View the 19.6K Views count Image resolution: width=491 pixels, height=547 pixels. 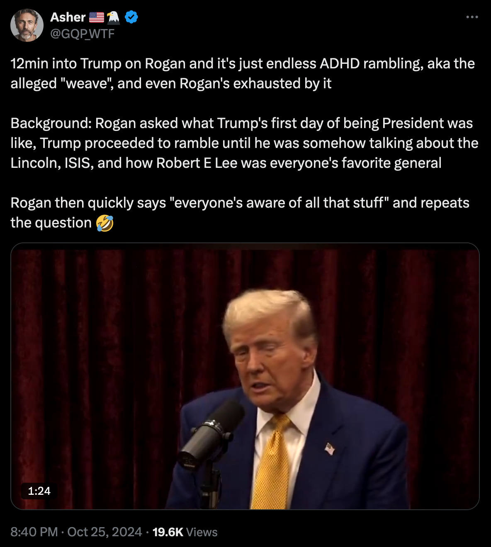click(x=185, y=532)
